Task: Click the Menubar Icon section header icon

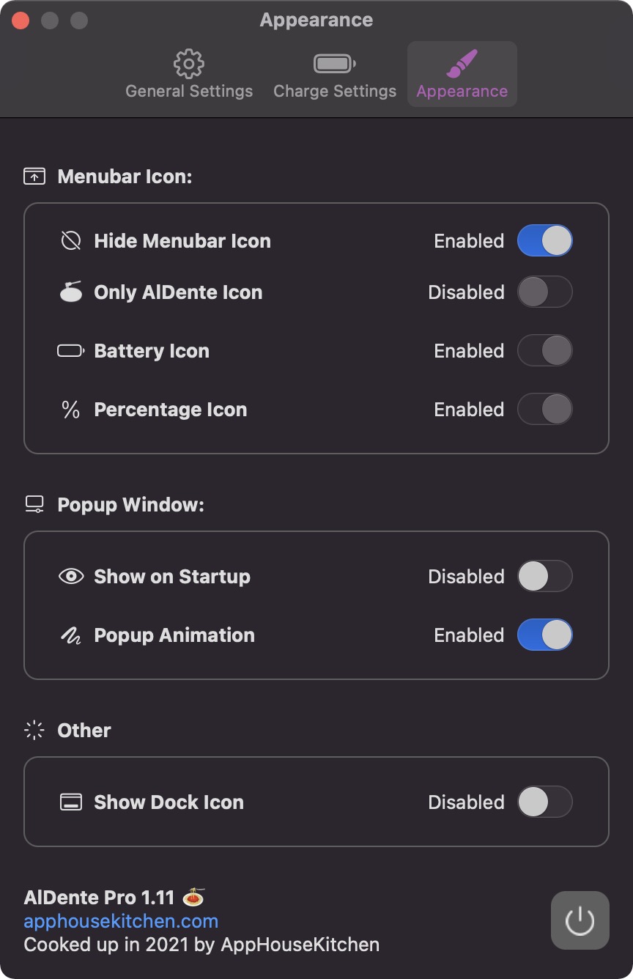Action: click(34, 177)
